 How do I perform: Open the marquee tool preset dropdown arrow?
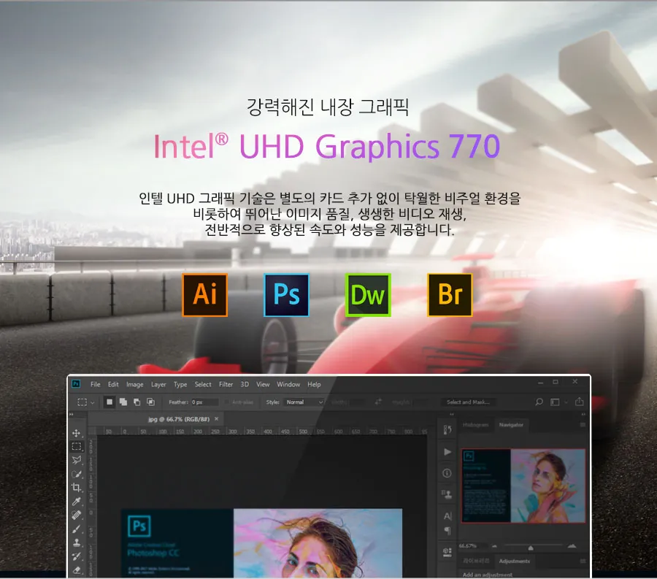click(x=93, y=402)
